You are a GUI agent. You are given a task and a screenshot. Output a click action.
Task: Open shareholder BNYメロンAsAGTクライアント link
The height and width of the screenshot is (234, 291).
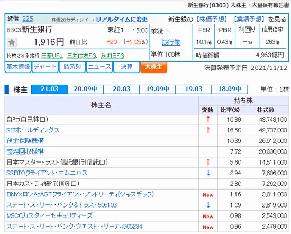[x=80, y=194]
